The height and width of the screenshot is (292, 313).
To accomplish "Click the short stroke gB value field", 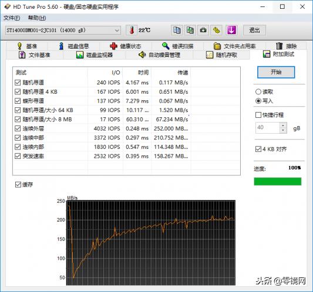I will 267,128.
